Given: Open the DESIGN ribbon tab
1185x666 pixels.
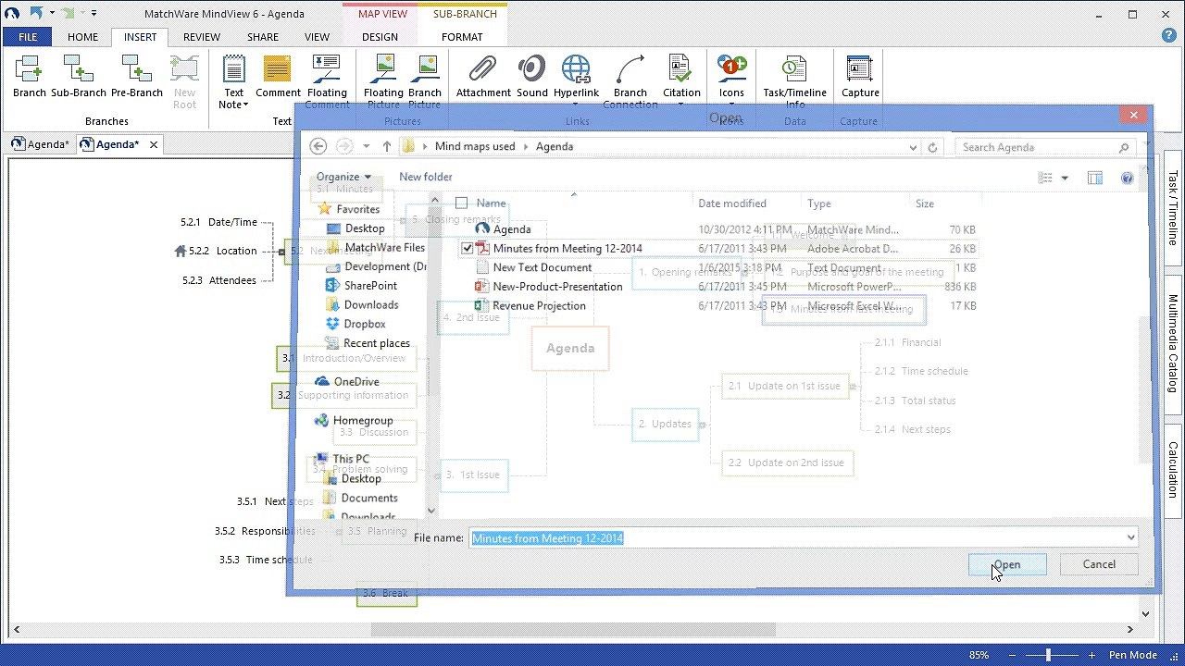Looking at the screenshot, I should point(380,37).
